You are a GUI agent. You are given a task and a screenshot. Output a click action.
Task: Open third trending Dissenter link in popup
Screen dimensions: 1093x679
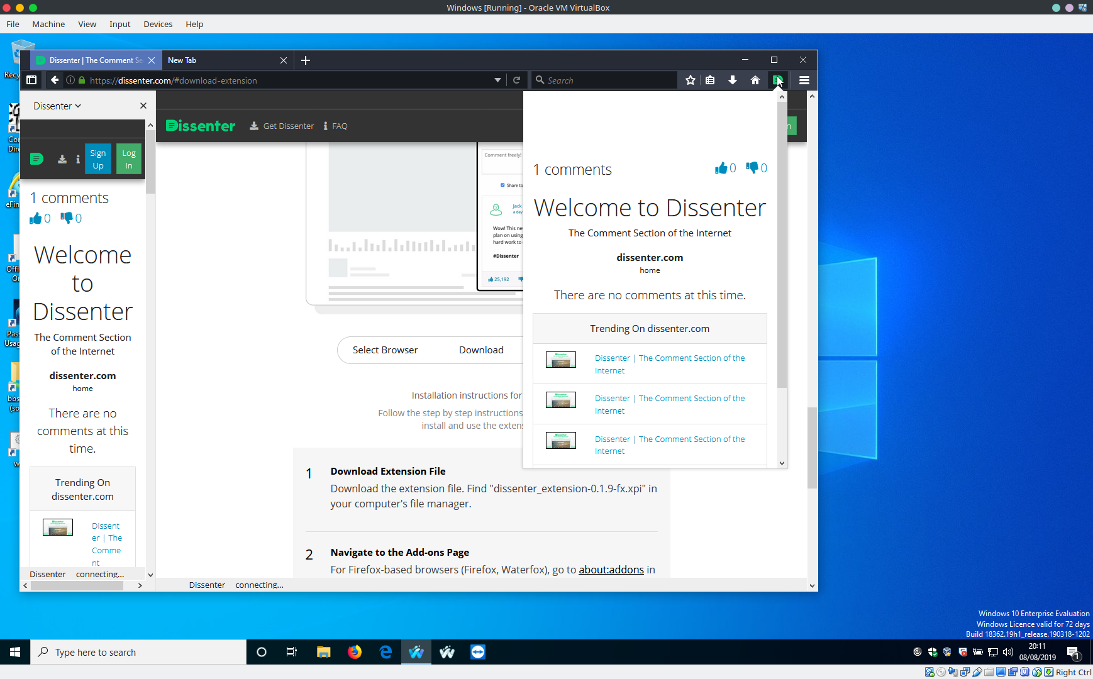point(670,445)
